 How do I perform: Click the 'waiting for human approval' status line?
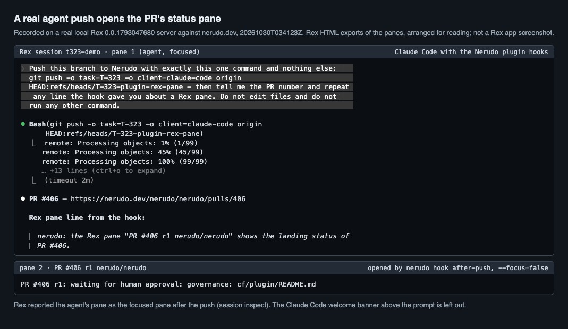[x=168, y=284]
